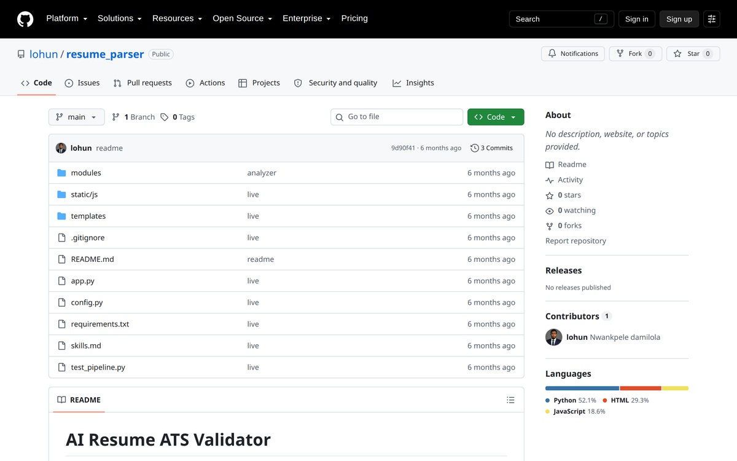Screen dimensions: 737x461
Task: Expand the Enterprise menu
Action: tap(306, 18)
